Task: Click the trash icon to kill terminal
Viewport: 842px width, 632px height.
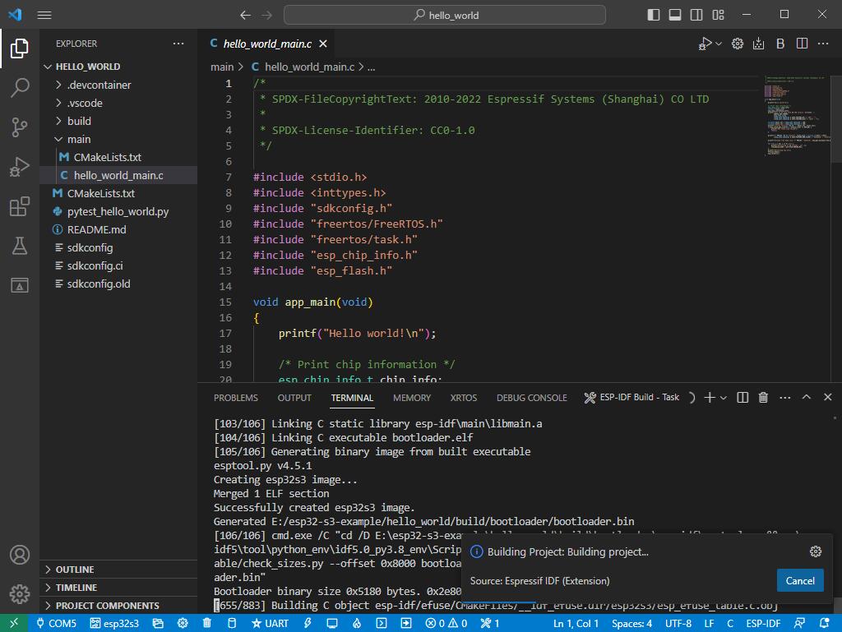Action: click(763, 398)
